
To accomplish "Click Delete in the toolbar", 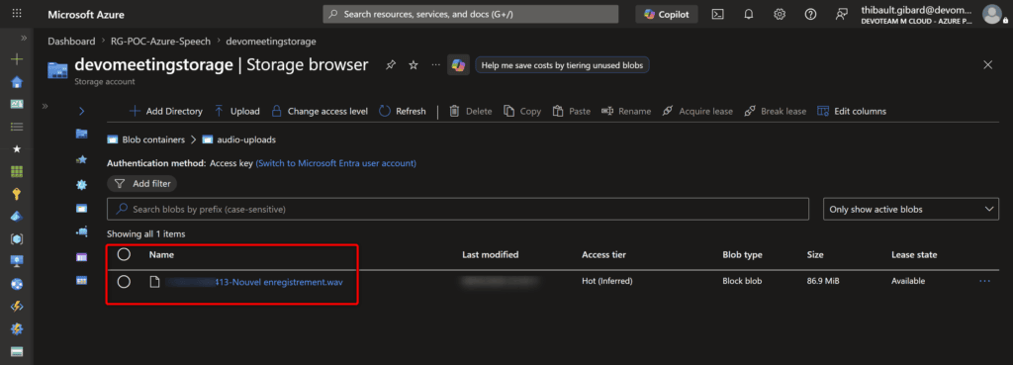I will tap(470, 111).
